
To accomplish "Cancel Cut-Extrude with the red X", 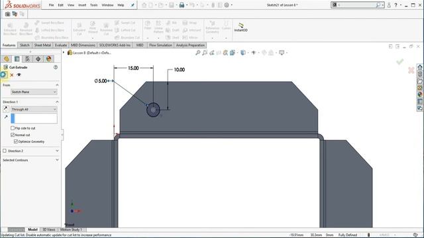I will click(x=12, y=75).
